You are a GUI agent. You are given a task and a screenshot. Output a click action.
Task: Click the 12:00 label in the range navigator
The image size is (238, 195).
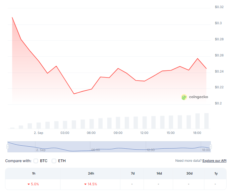click(151, 150)
